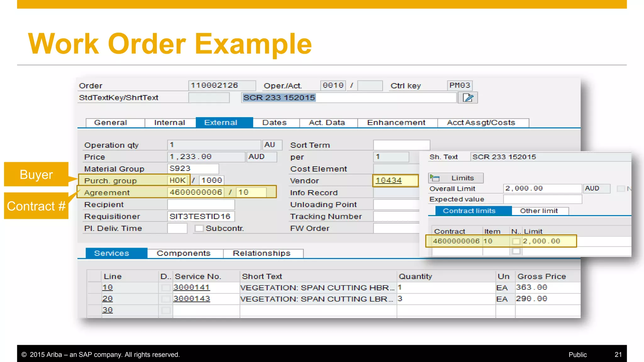Switch to the Relationships tab

pyautogui.click(x=263, y=253)
